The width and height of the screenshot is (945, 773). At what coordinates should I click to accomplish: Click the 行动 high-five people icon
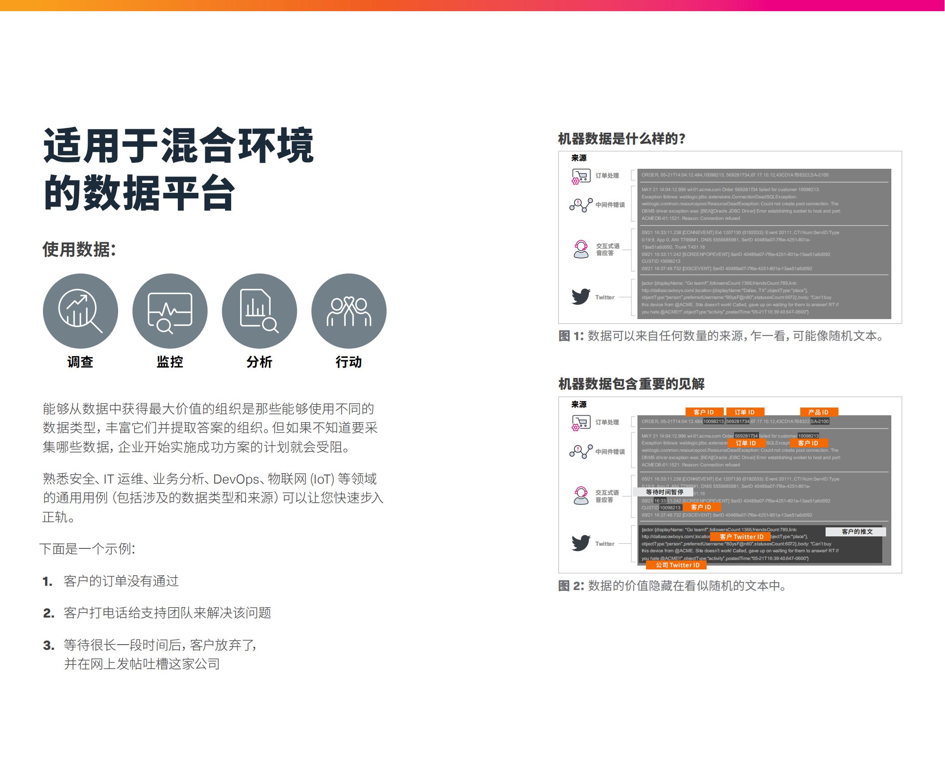349,311
